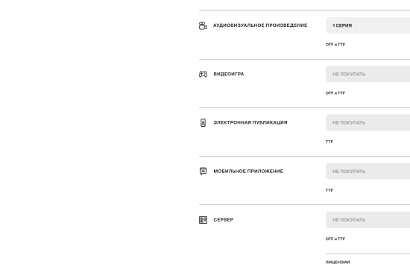This screenshot has width=410, height=270.
Task: Click the e-reader icon beside Электронная публикация
Action: point(203,123)
